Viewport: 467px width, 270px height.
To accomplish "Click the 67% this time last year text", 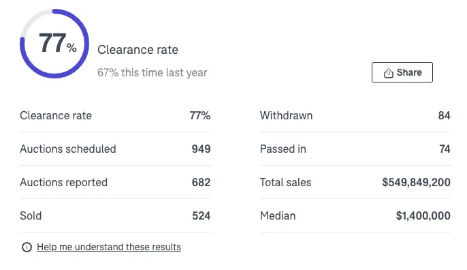I will tap(152, 72).
